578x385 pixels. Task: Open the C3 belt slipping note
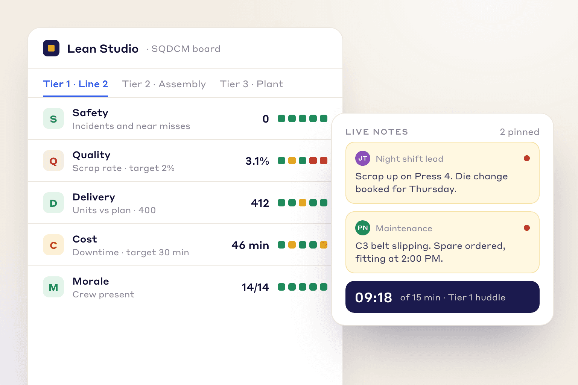443,243
